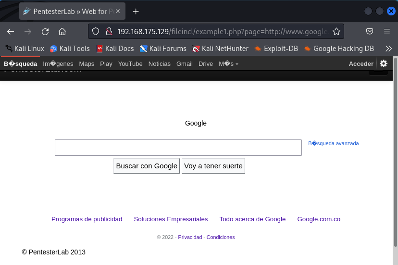Click the vertical page scrollbar
Screen dimensions: 398x265
click(x=395, y=152)
